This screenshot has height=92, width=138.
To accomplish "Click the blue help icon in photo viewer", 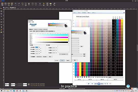I will 124,13.
